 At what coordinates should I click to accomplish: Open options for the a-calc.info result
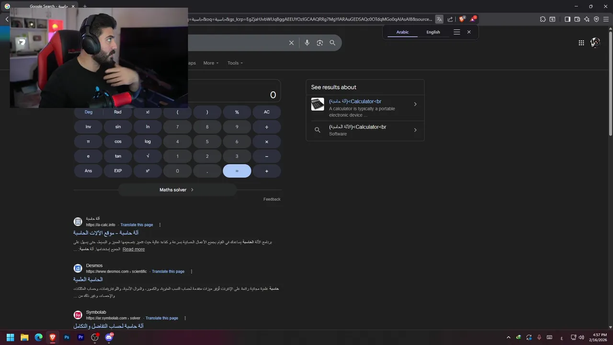(160, 225)
